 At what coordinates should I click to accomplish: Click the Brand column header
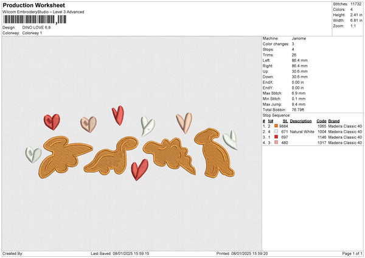(x=334, y=121)
